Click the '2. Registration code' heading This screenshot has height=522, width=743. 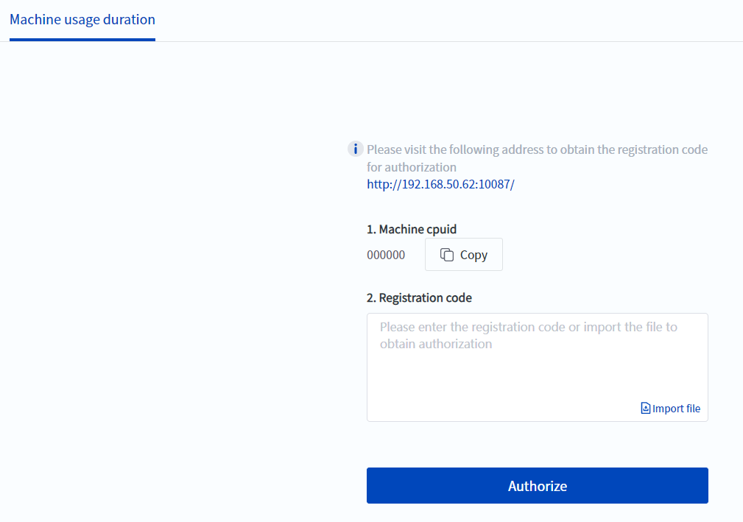(419, 298)
